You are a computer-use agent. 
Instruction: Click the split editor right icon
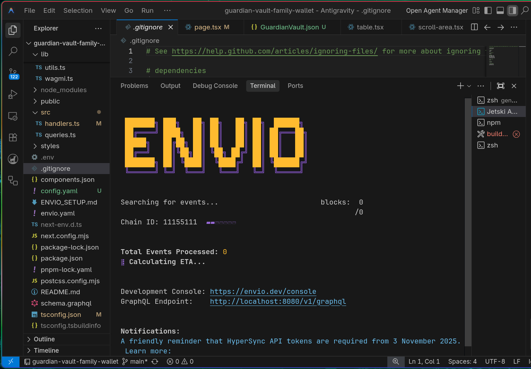pyautogui.click(x=474, y=27)
